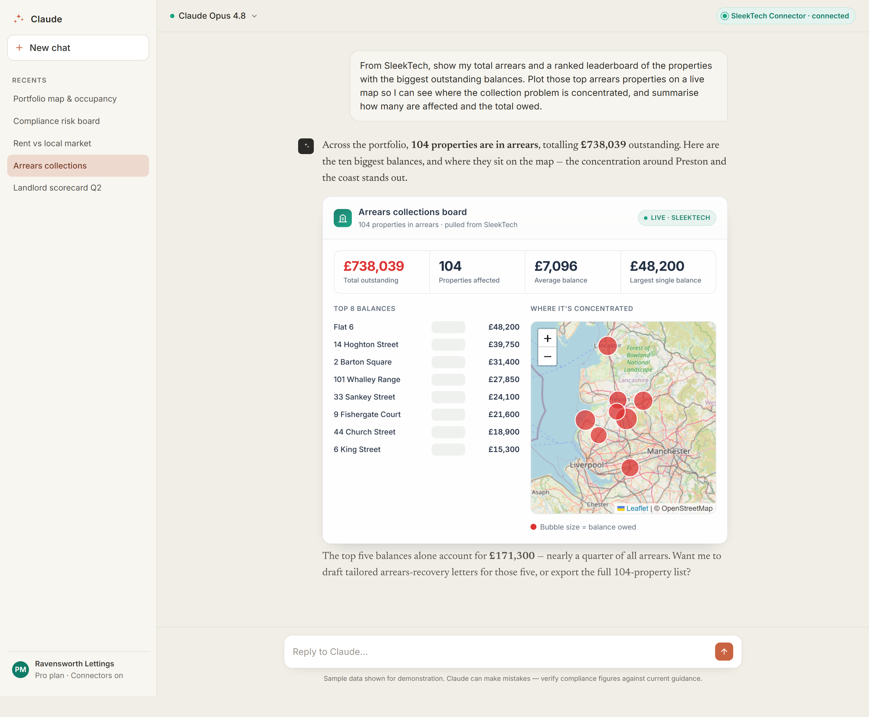Open Ravensworth Lettings account menu

pyautogui.click(x=78, y=669)
